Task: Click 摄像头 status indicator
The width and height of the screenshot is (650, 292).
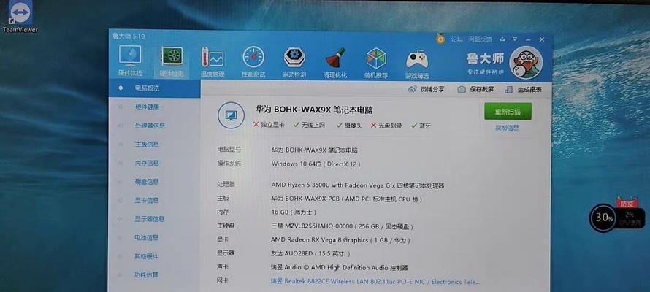Action: tap(349, 125)
